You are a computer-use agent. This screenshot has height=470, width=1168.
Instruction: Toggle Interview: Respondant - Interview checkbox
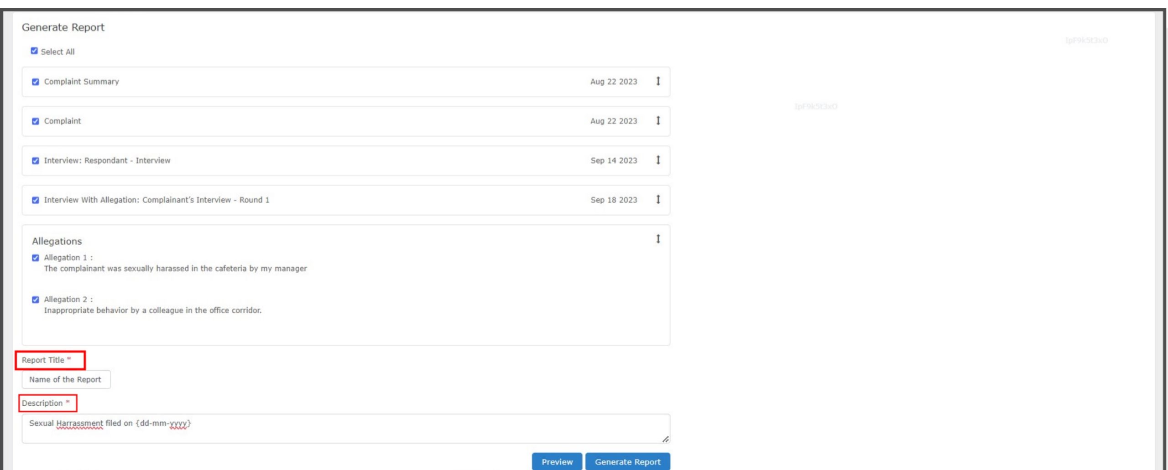[36, 160]
